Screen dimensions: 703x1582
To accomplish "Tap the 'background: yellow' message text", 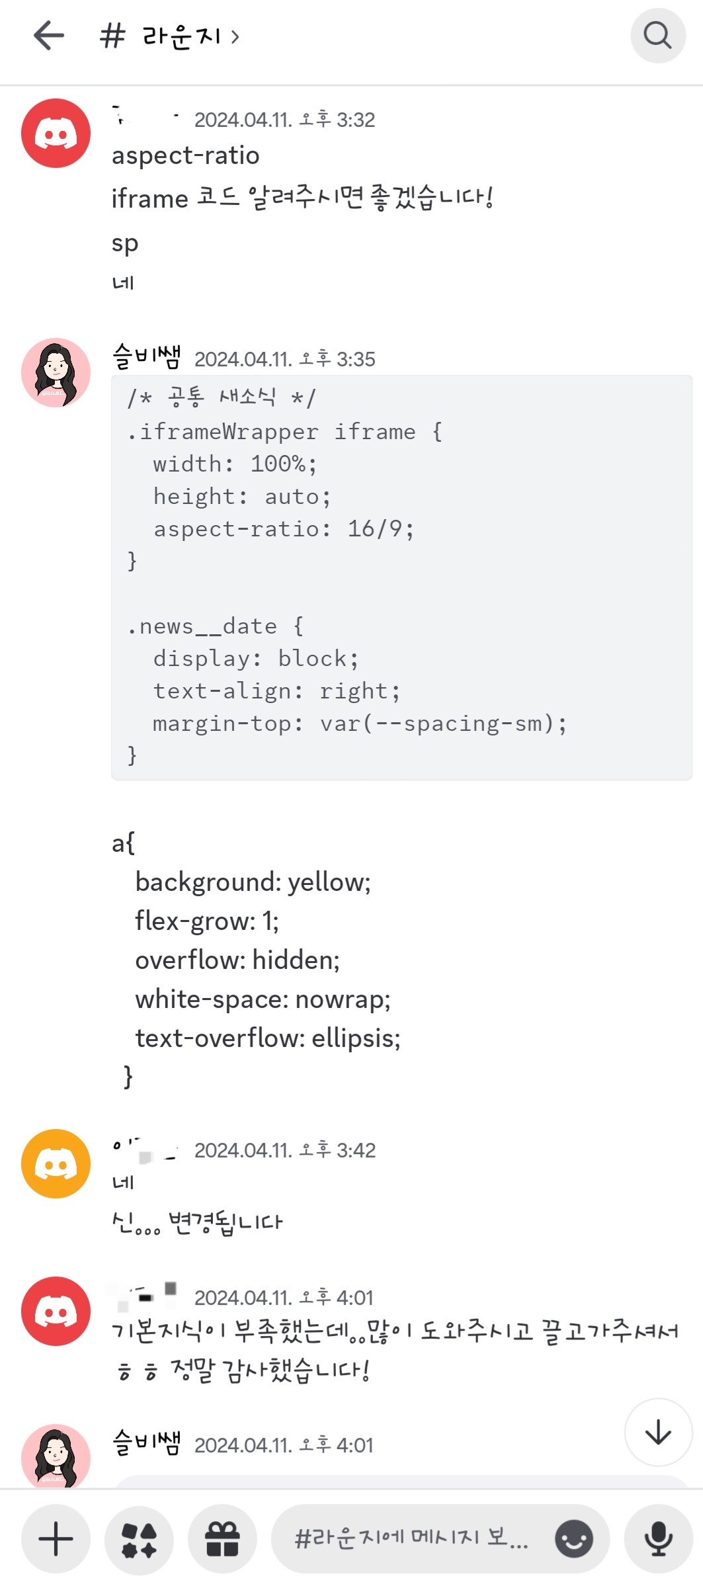I will click(x=253, y=882).
